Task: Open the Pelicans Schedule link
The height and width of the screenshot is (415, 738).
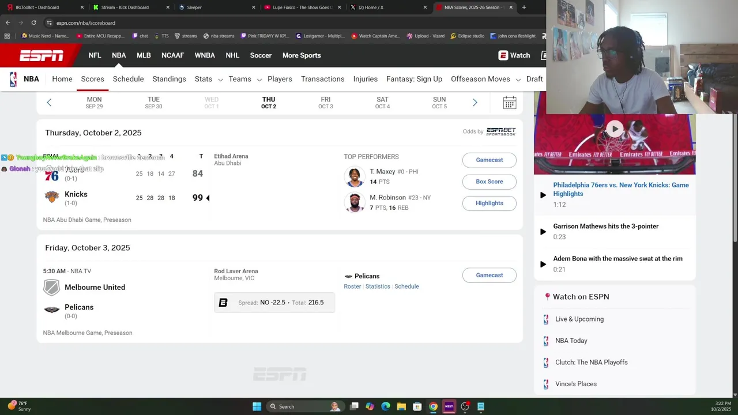Action: [406, 286]
